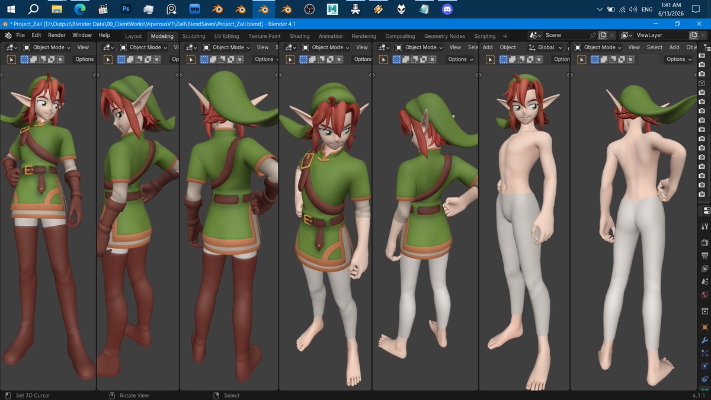Enable Invert Selection mode in leftmost viewport
This screenshot has width=711, height=400.
(x=51, y=59)
